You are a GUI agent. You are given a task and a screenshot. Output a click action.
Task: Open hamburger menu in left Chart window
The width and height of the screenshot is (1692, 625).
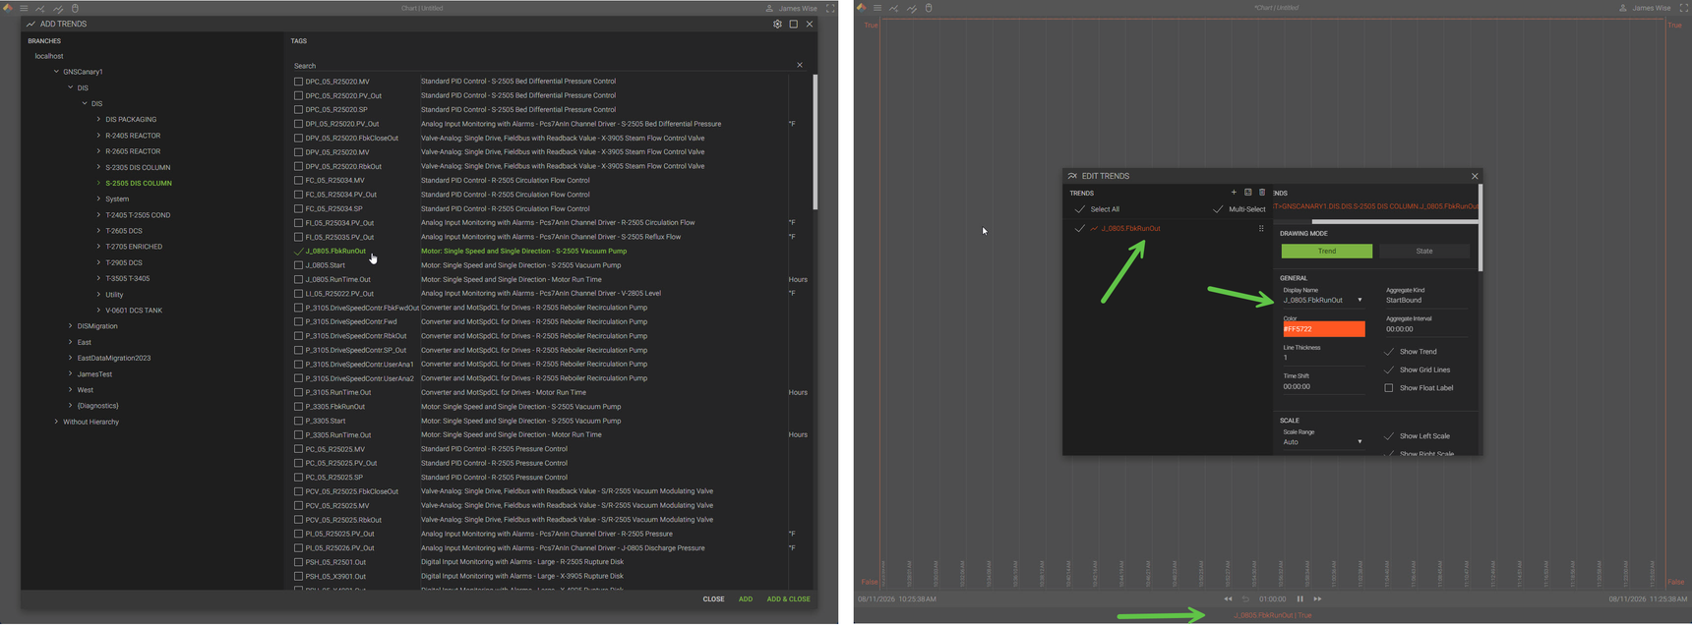[x=24, y=8]
